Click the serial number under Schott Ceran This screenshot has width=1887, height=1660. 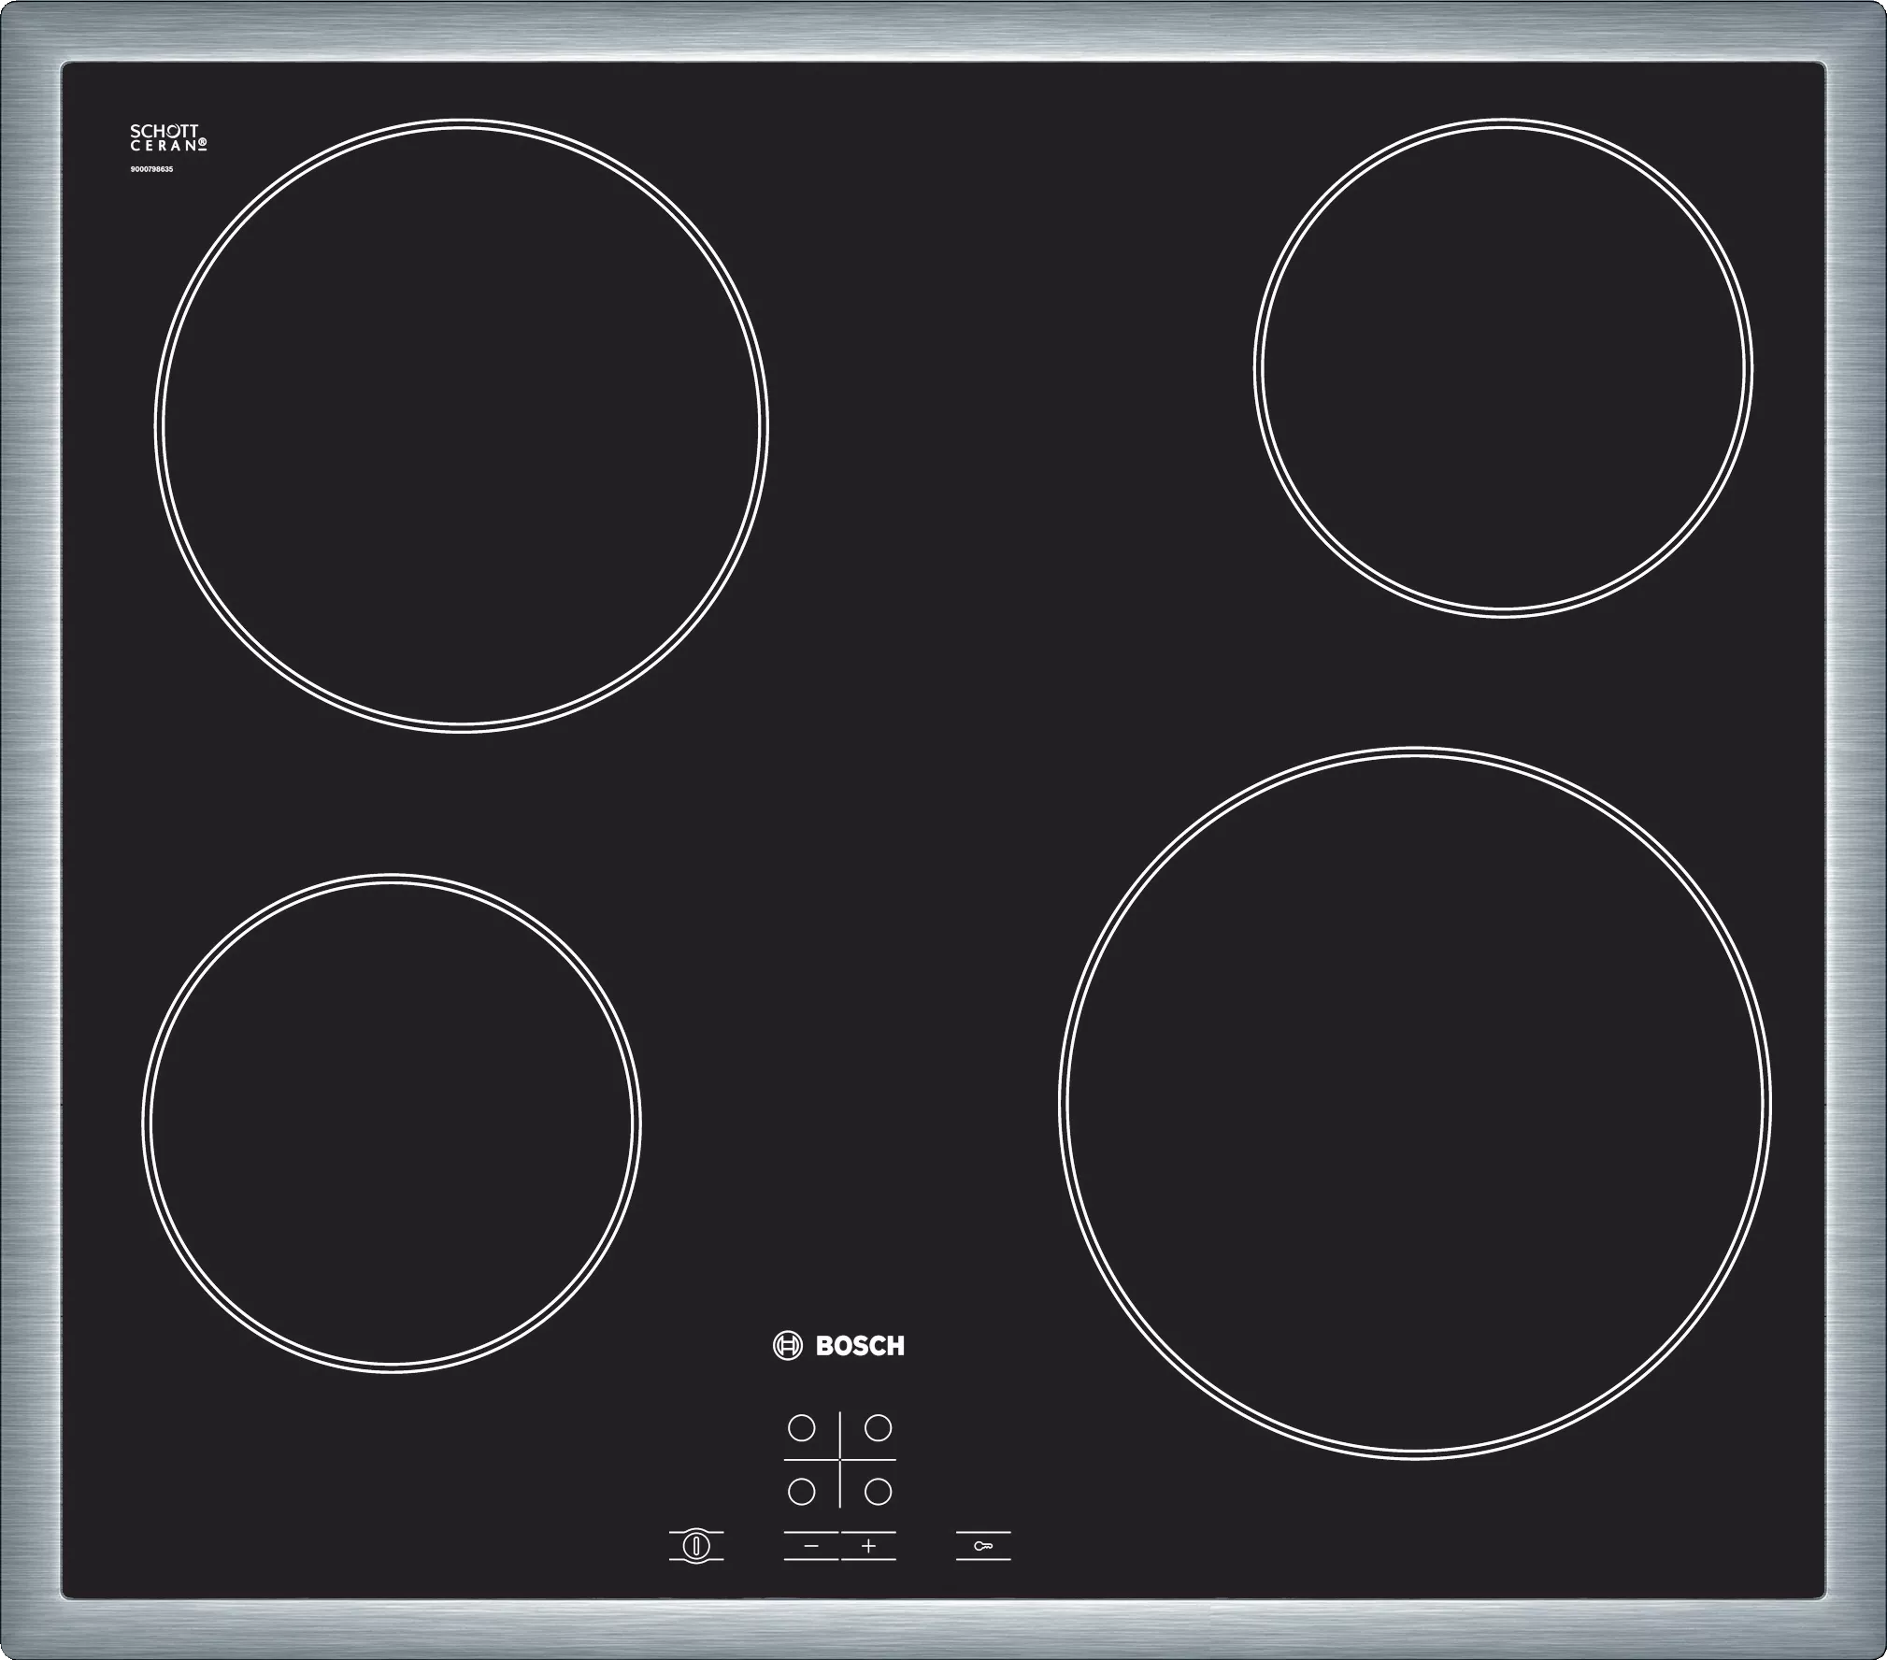151,169
